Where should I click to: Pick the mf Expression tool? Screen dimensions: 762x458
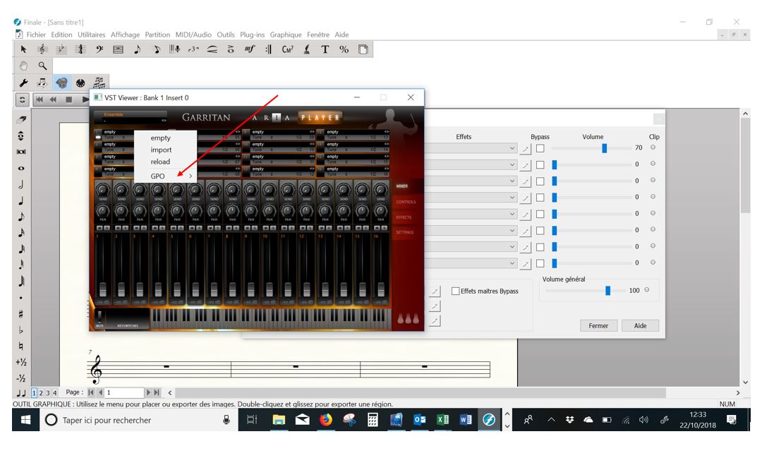pos(249,49)
